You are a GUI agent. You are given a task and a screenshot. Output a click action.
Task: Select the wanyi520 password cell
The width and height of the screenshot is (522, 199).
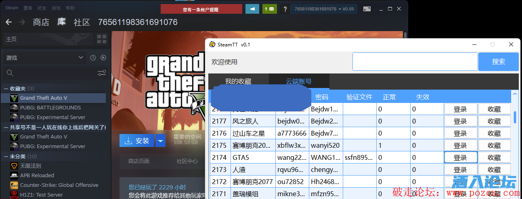(x=326, y=145)
